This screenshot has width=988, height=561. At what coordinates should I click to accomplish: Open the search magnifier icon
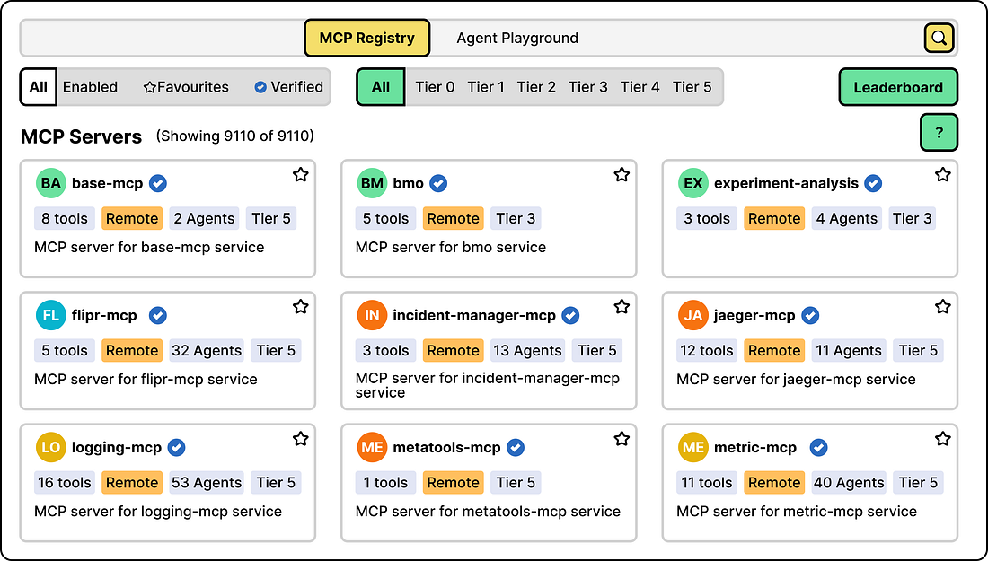click(939, 38)
